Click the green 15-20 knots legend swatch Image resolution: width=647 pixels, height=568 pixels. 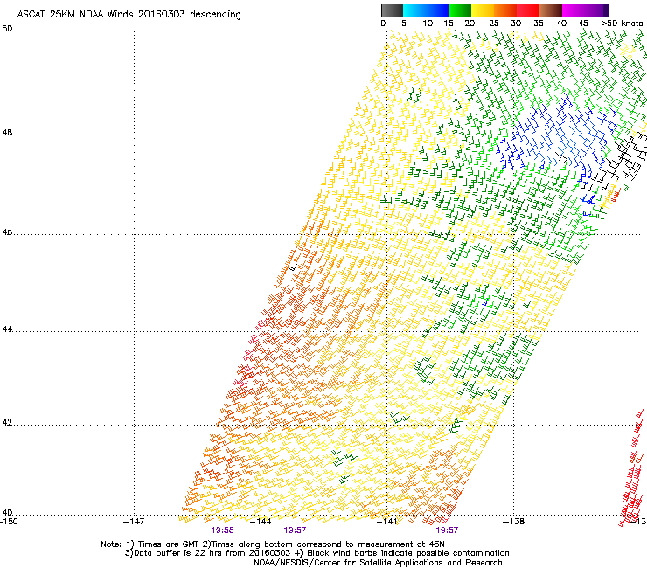(460, 10)
